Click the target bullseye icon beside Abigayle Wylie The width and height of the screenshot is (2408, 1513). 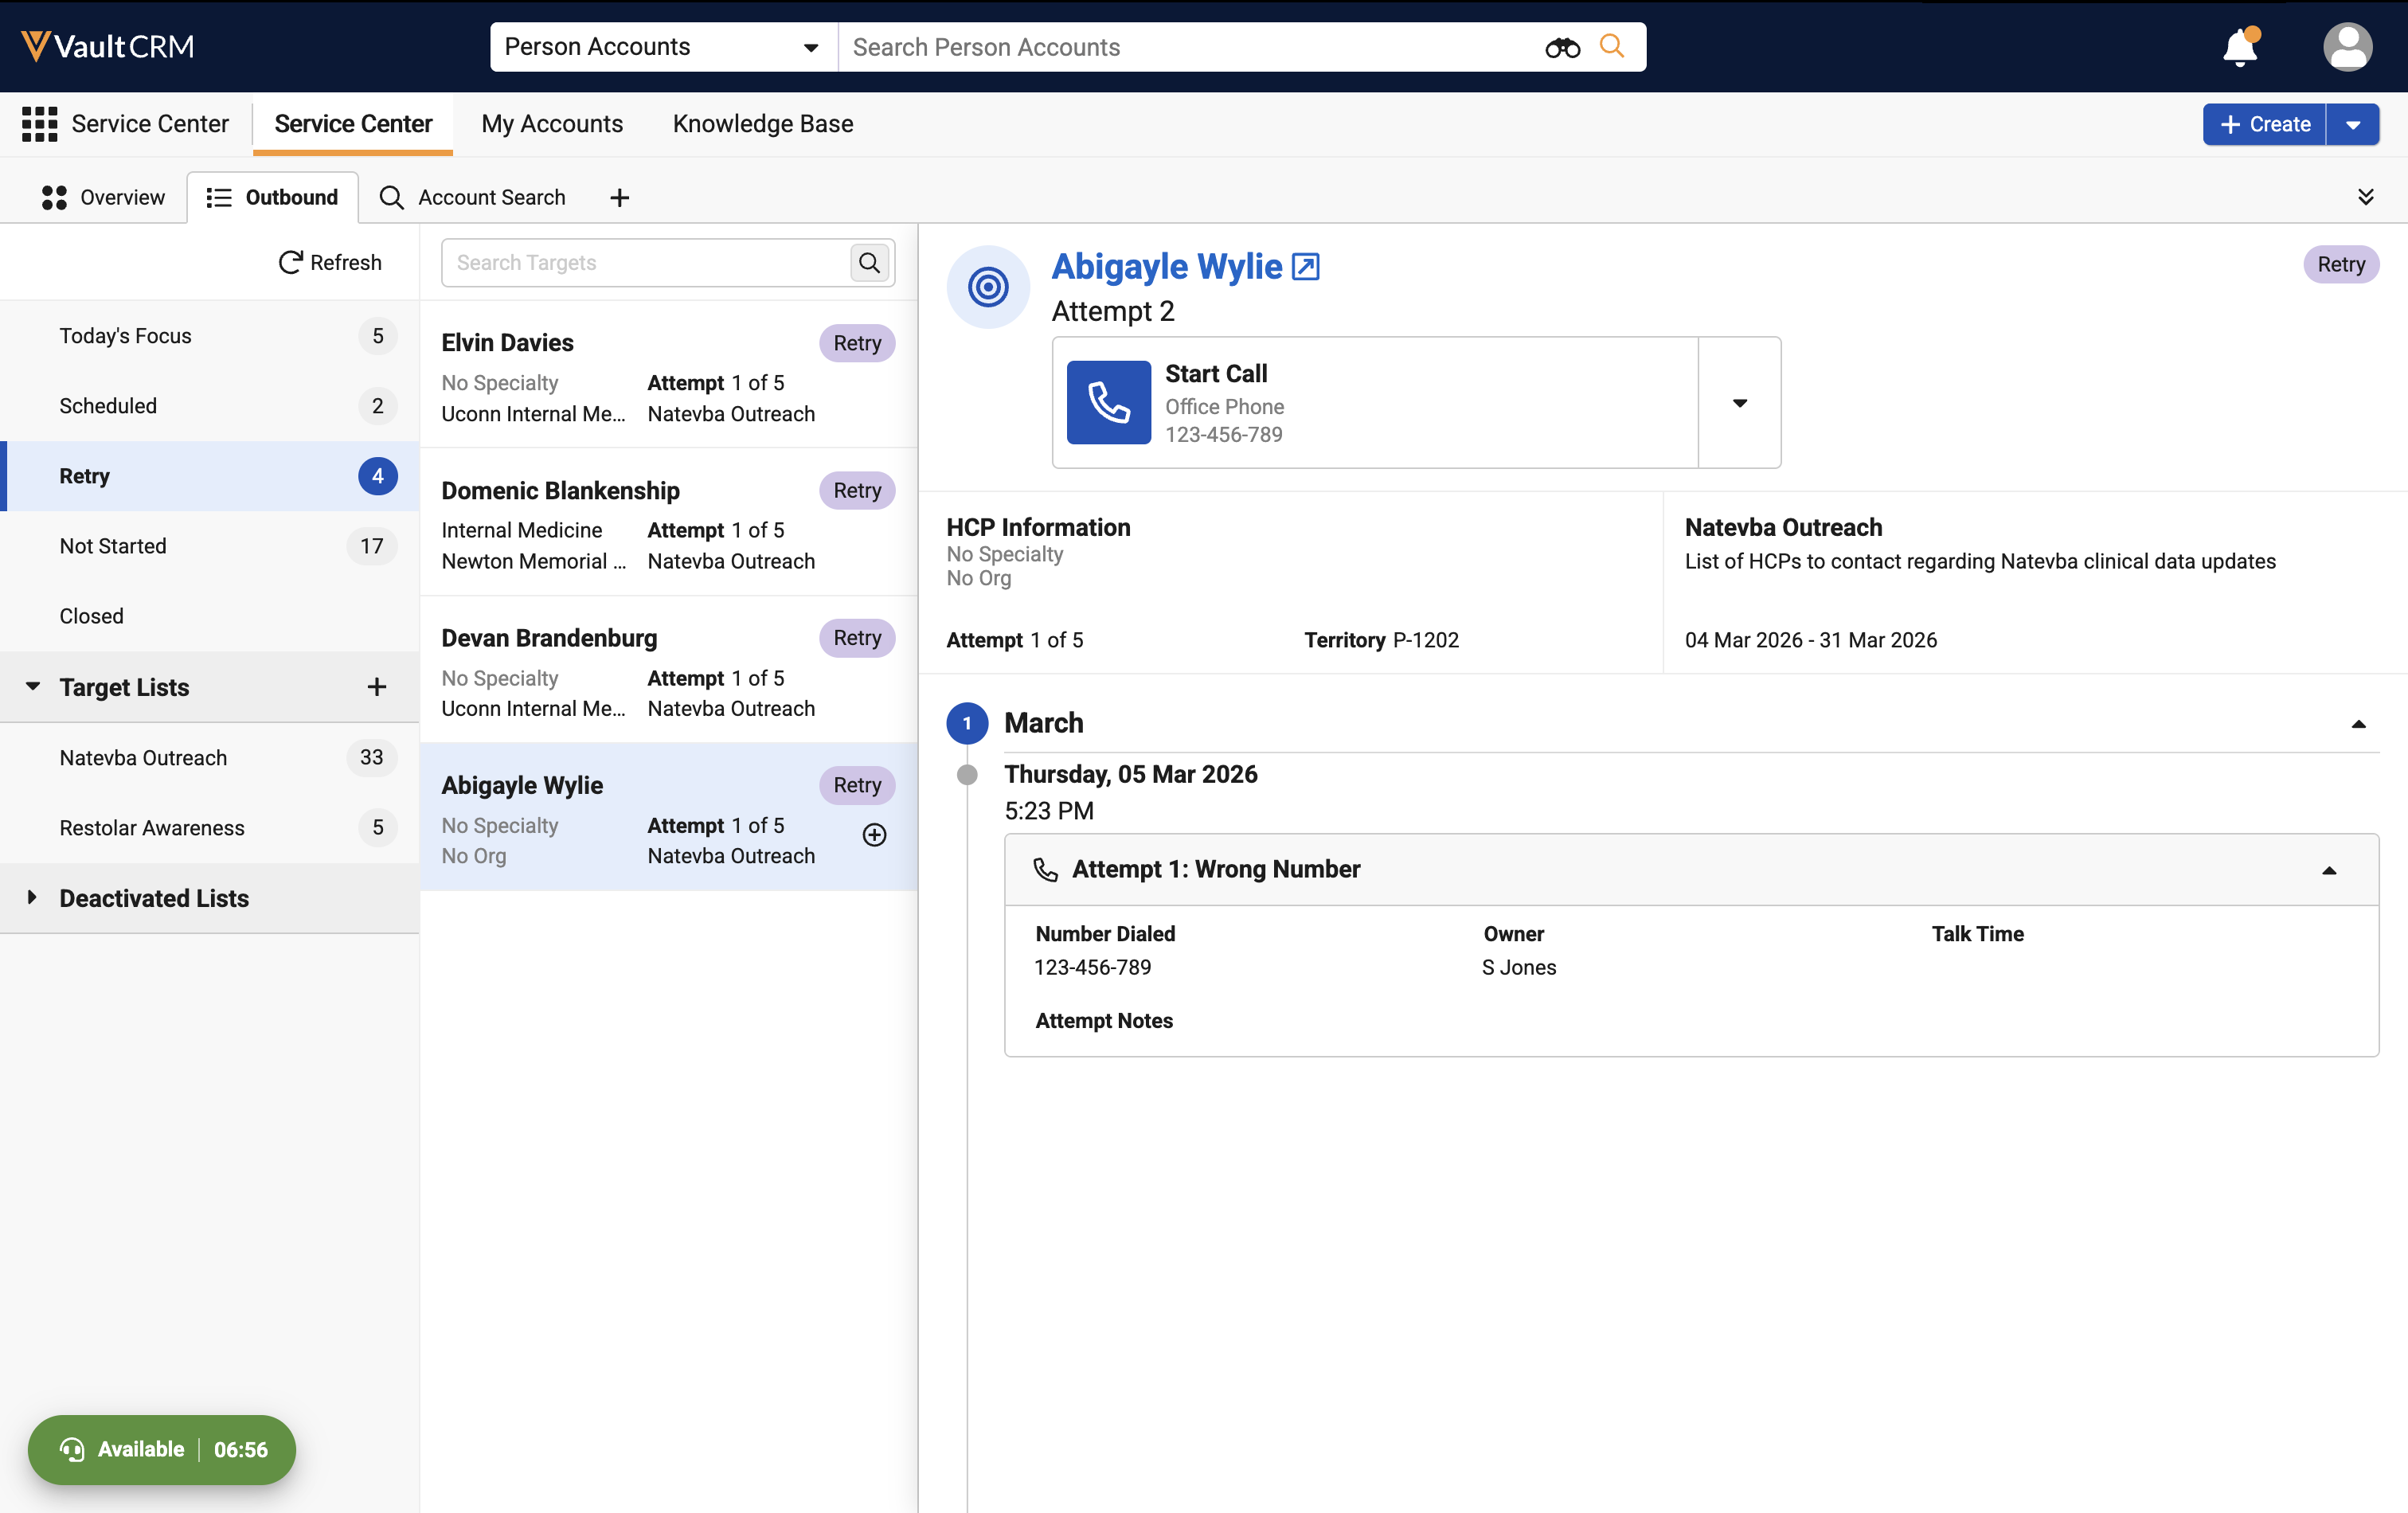click(988, 287)
